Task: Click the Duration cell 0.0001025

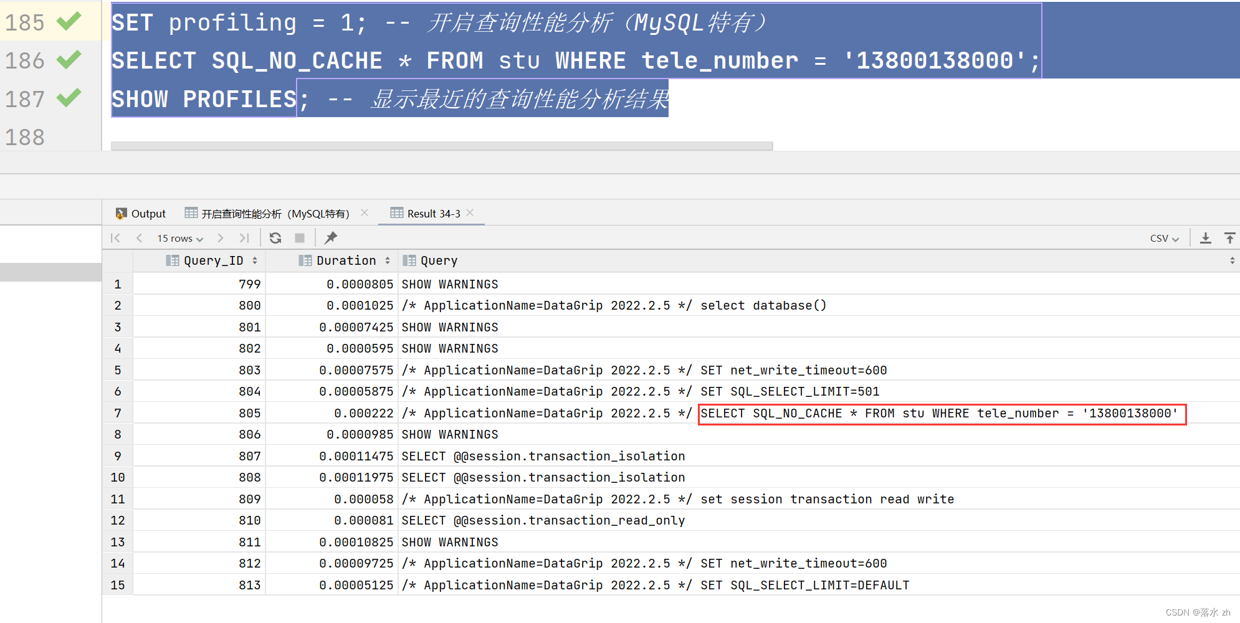Action: click(x=332, y=305)
